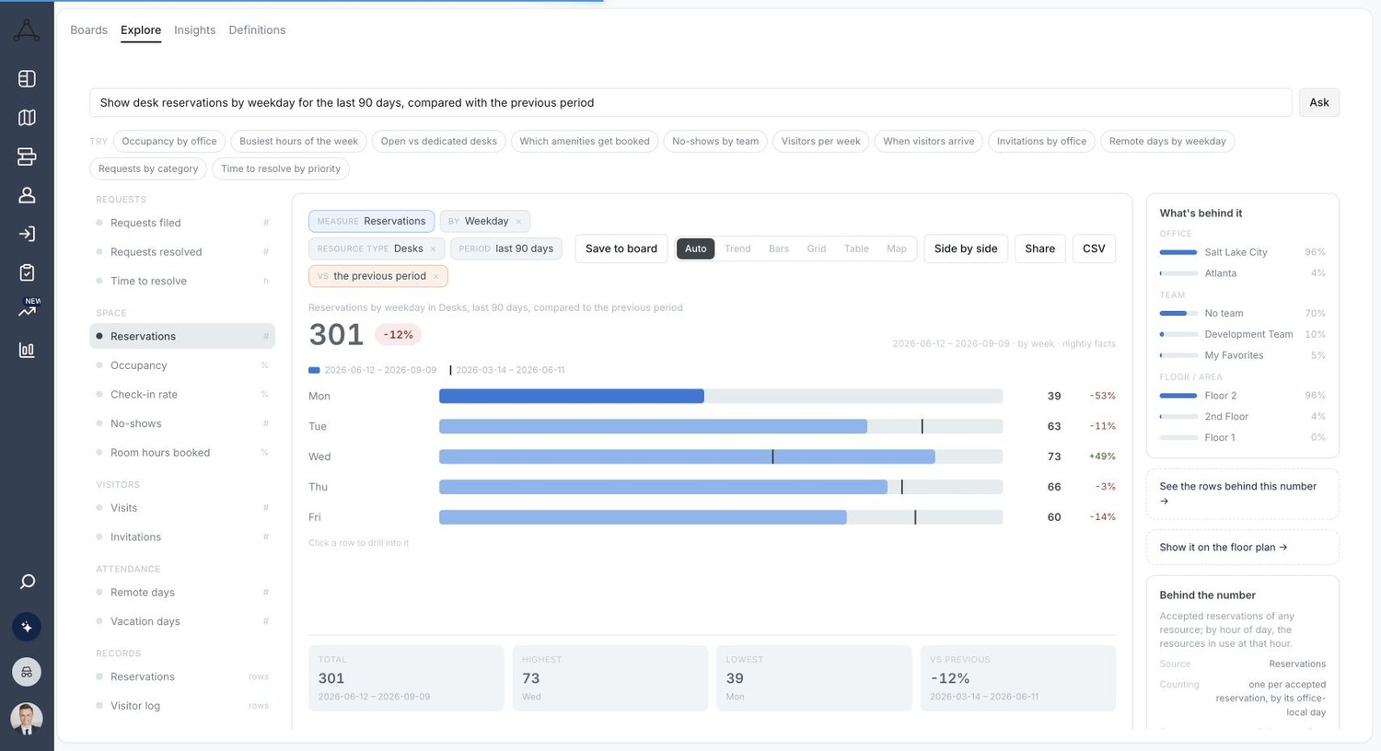Export data with the CSV button

coord(1094,248)
